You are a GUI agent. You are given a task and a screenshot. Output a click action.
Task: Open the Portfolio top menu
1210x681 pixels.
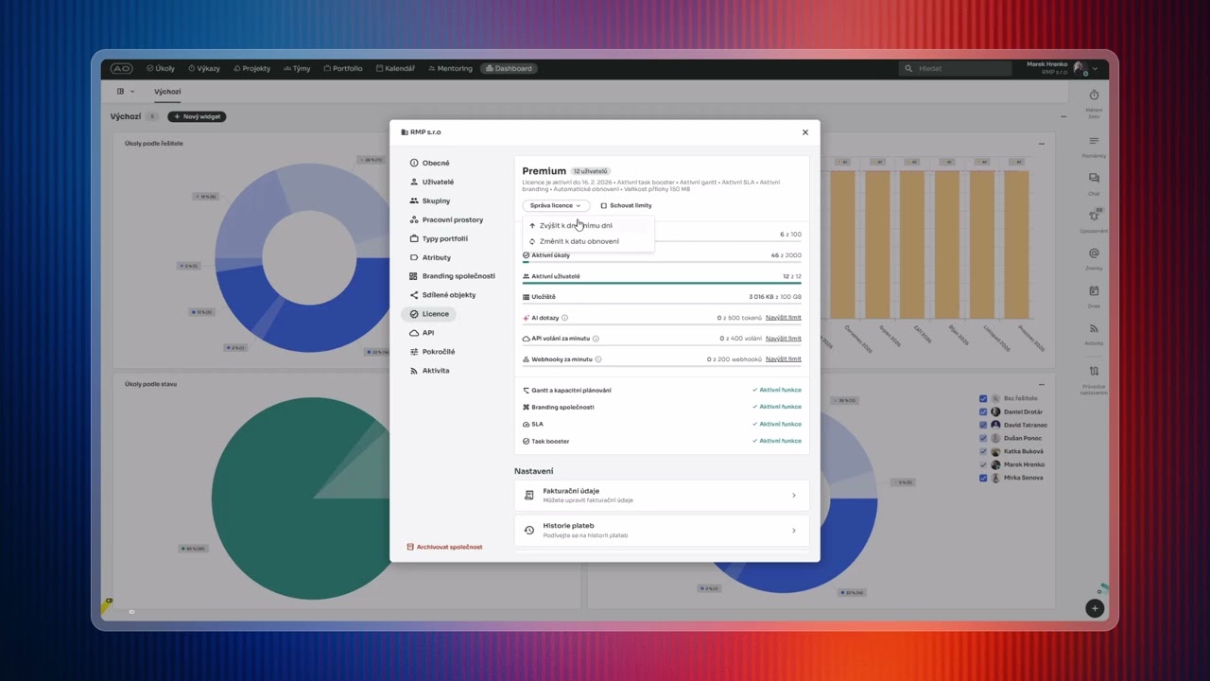pos(342,68)
